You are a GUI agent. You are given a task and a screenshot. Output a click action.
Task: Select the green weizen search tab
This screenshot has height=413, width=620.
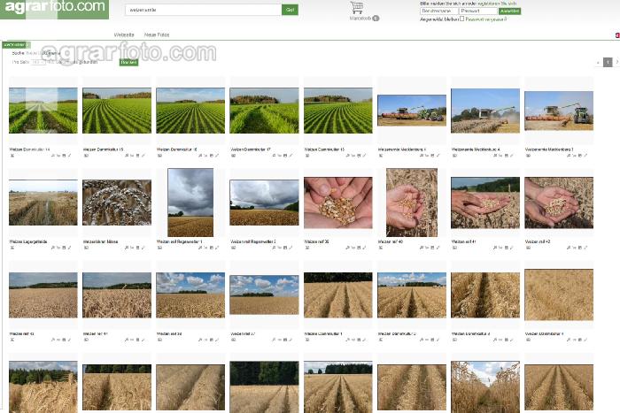click(16, 45)
